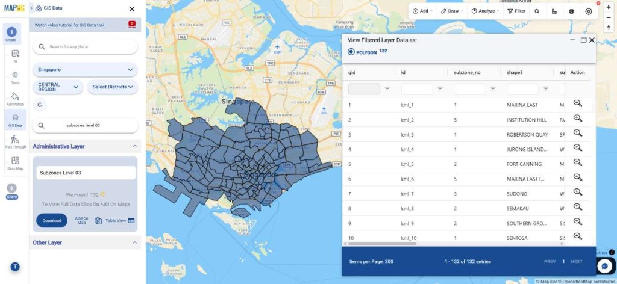The width and height of the screenshot is (617, 284).
Task: Click the SOUTHERN GRO... table cell
Action: (527, 223)
